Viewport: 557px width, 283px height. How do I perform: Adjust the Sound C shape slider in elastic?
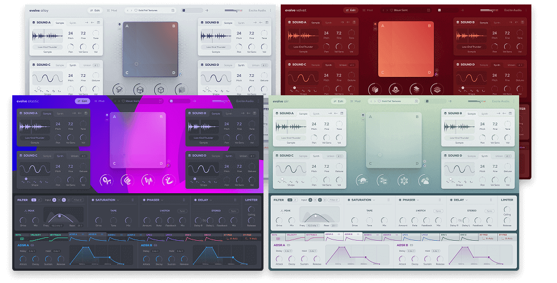tap(26, 179)
